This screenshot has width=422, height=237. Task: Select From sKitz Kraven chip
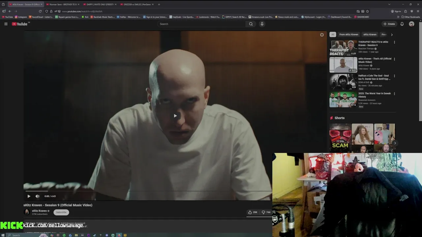[348, 35]
